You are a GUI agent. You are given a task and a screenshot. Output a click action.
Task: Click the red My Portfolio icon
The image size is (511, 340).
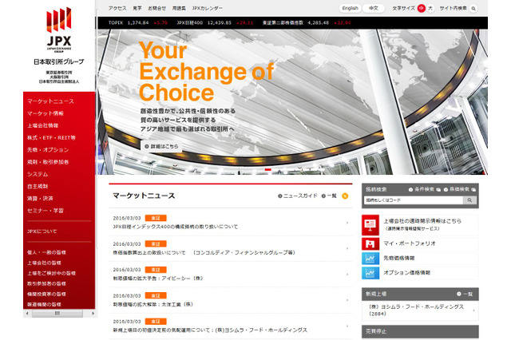[x=370, y=243]
